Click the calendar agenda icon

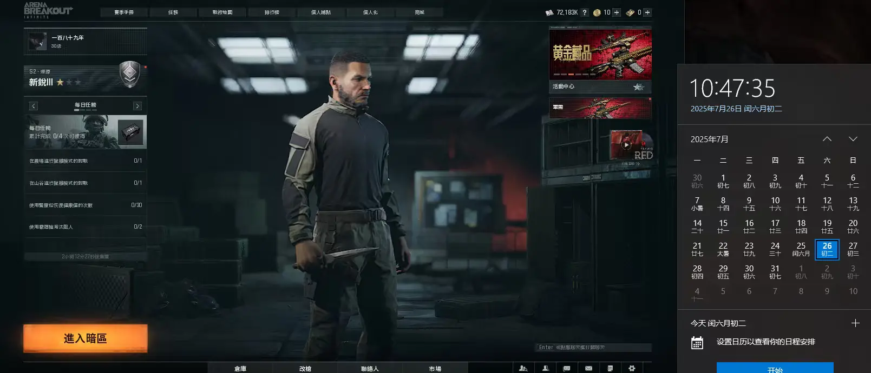(x=697, y=343)
